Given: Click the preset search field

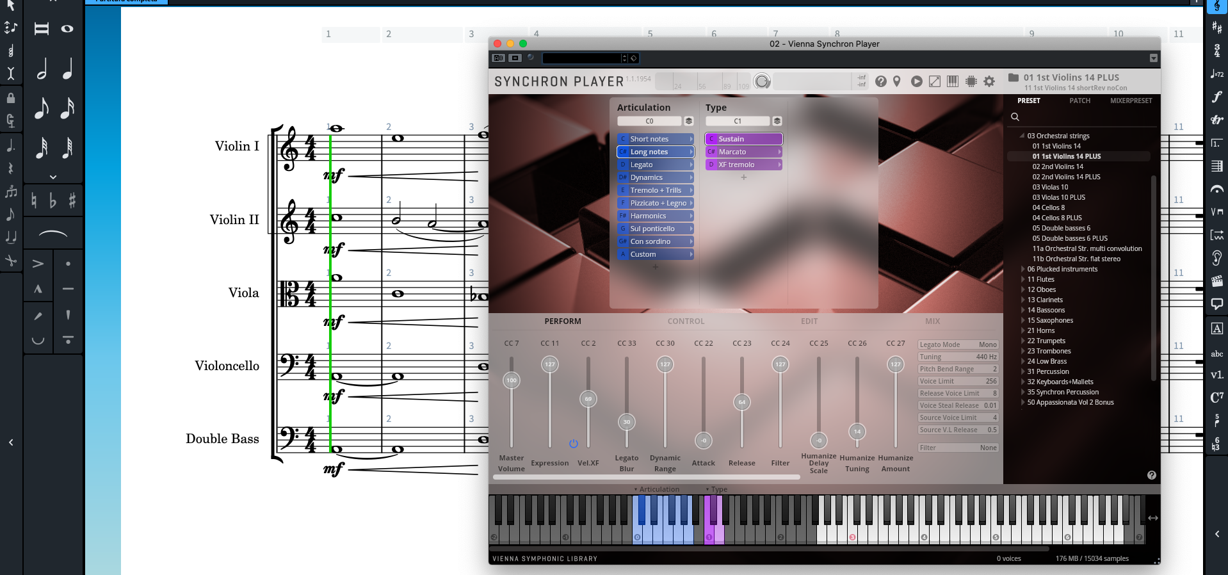Looking at the screenshot, I should point(1082,117).
